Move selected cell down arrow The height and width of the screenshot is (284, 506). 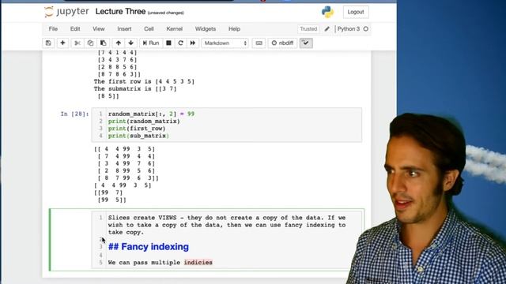click(x=130, y=43)
